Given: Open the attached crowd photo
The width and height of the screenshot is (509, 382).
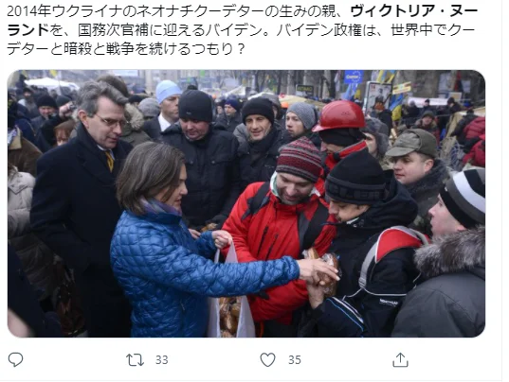Looking at the screenshot, I should click(246, 203).
